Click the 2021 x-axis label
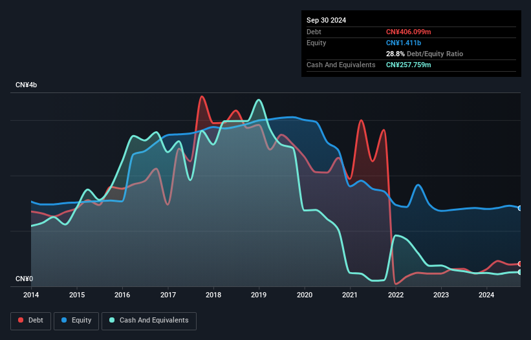This screenshot has height=340, width=531. click(350, 295)
